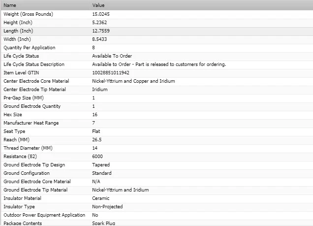Click the Resistance value 6000
This screenshot has height=226, width=313.
point(97,157)
